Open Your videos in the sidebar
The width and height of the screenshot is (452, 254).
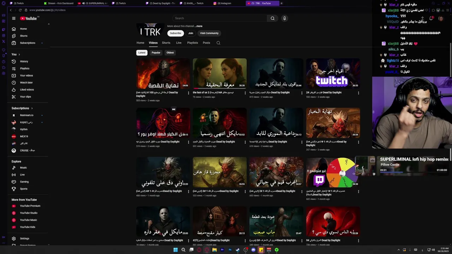(x=27, y=75)
